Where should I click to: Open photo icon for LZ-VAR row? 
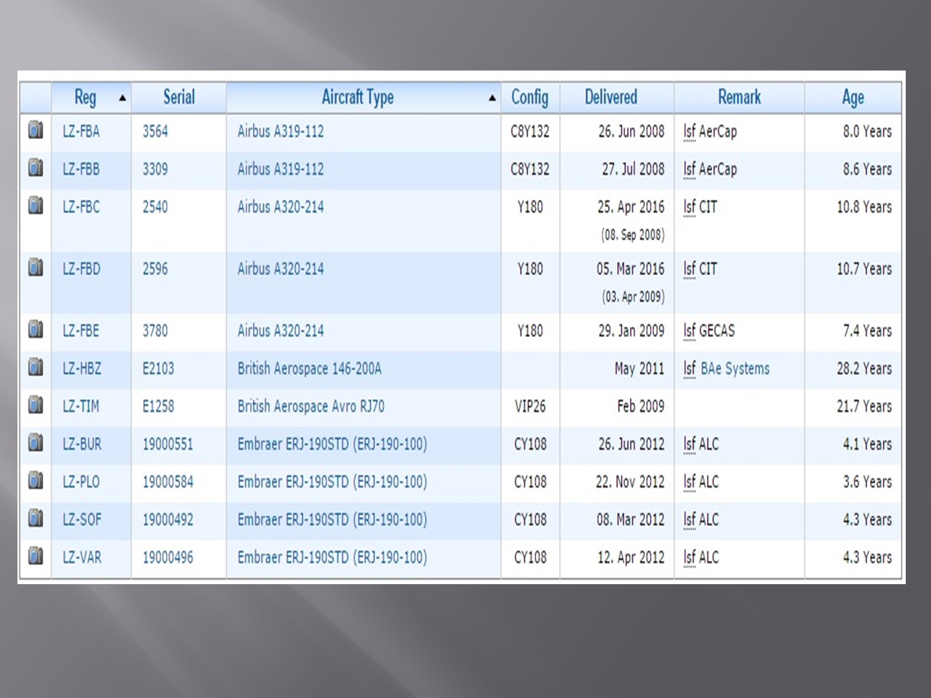(36, 556)
